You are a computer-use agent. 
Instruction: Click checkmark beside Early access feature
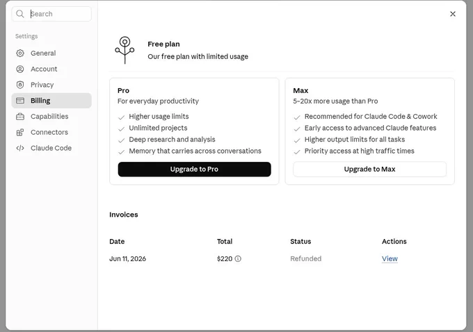click(x=297, y=128)
